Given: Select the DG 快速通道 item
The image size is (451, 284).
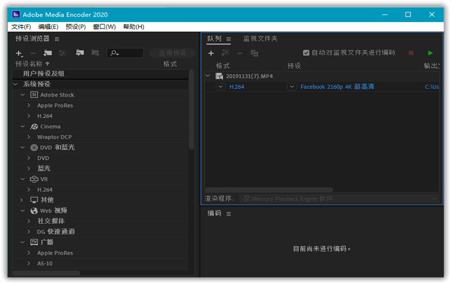Looking at the screenshot, I should (x=56, y=232).
